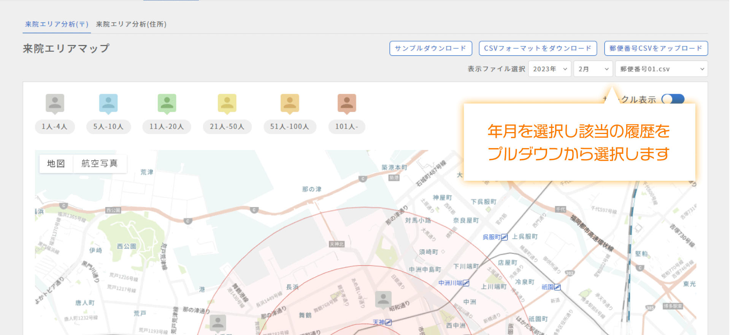
Task: Click the 那の津 label on map
Action: pyautogui.click(x=312, y=189)
